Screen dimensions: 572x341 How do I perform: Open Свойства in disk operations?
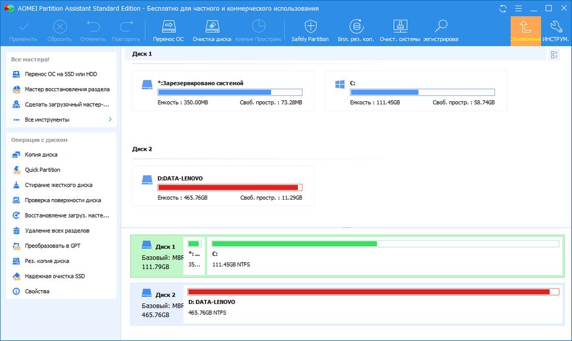tap(37, 292)
